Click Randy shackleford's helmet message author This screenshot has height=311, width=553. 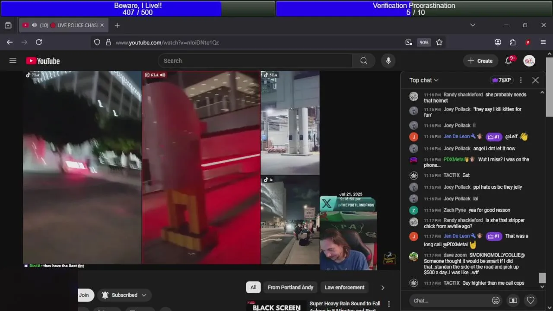tap(463, 95)
